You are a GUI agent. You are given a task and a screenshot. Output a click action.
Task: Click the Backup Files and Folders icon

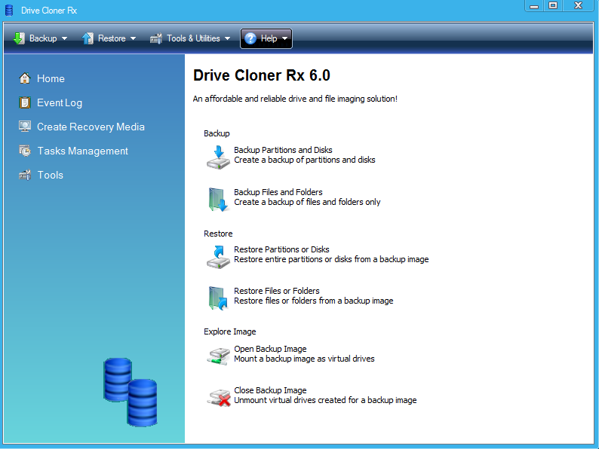point(217,200)
